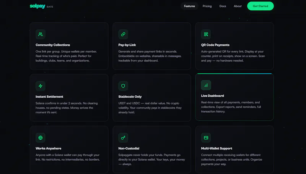Click the "Solana confirms in under 2 seconds" text

tap(67, 108)
